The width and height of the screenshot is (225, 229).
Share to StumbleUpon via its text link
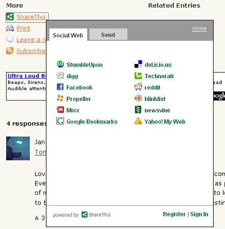pos(85,64)
